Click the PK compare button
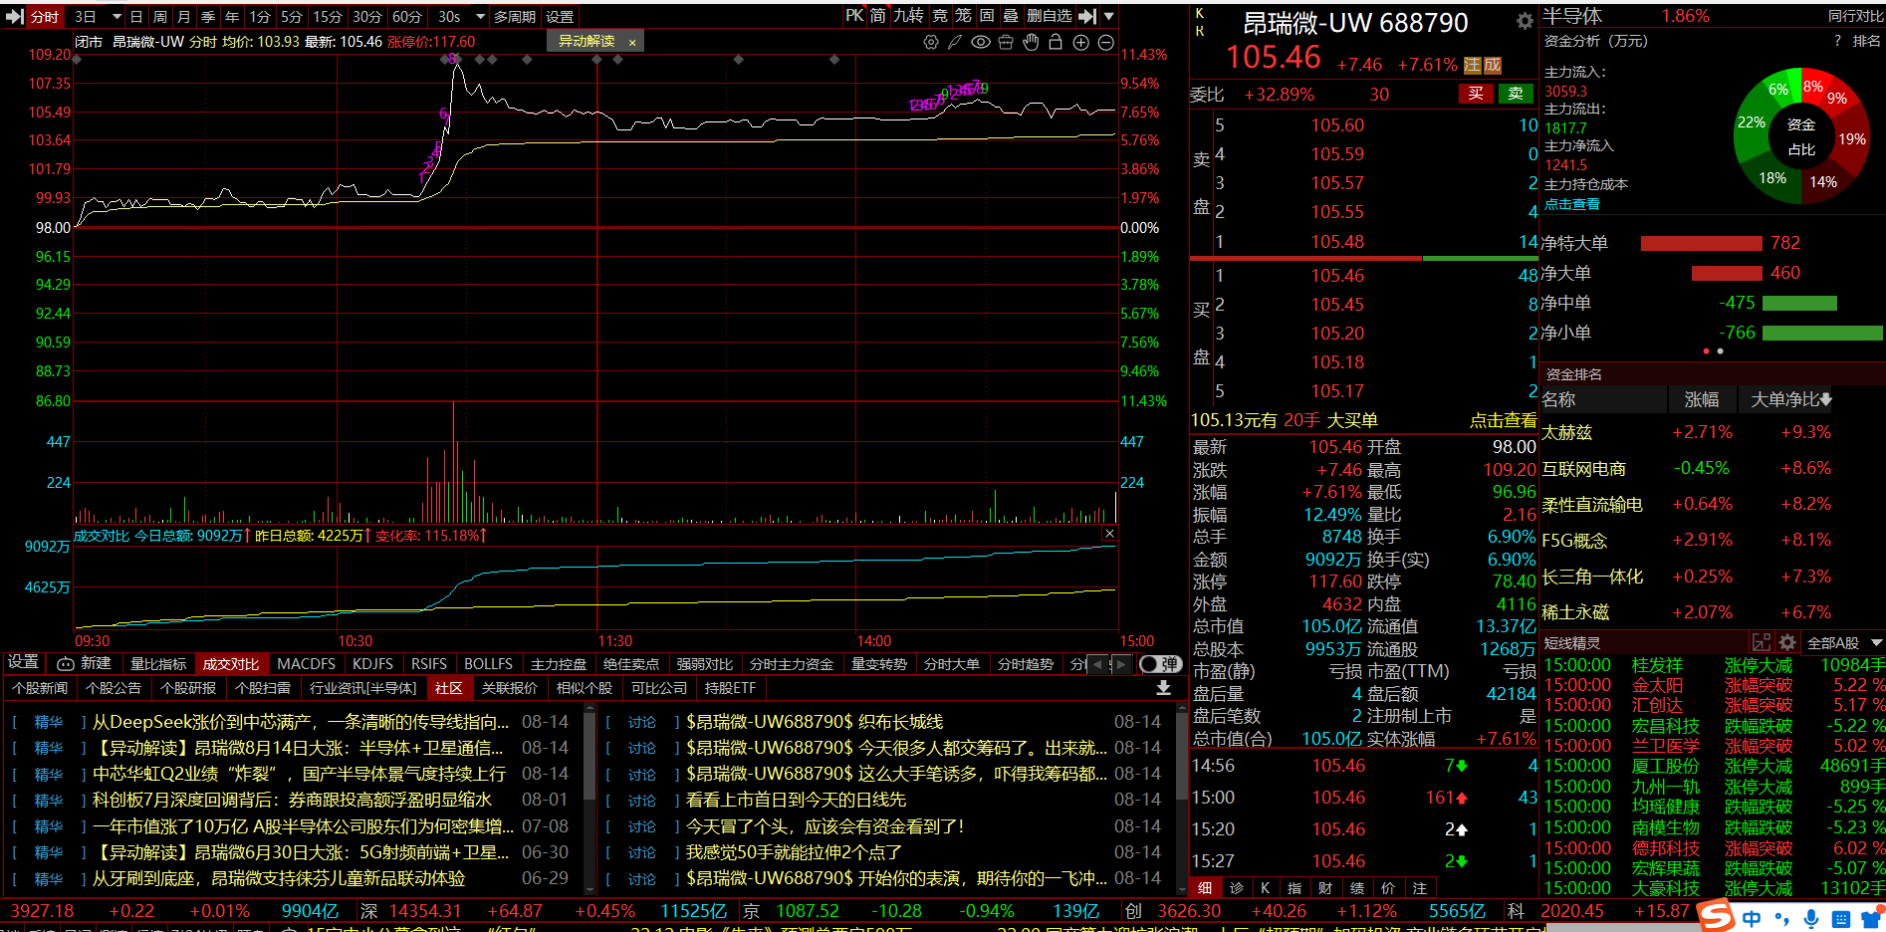Viewport: 1886px width, 932px height. [x=854, y=16]
